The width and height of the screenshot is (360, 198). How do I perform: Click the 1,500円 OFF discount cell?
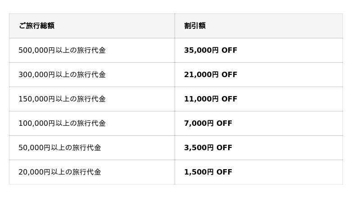click(208, 172)
